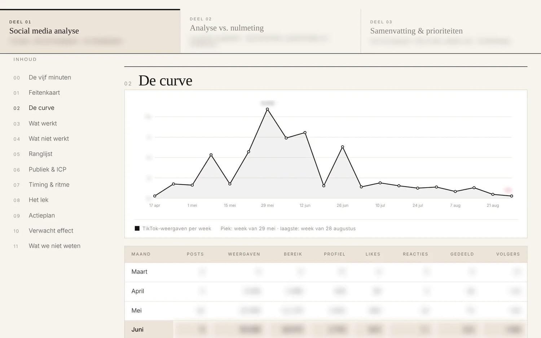
Task: Select the April row label
Action: tap(137, 291)
